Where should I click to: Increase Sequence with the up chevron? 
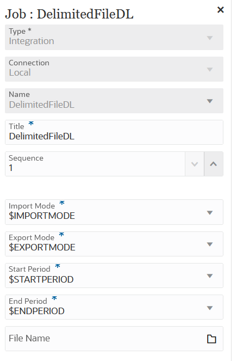(x=214, y=164)
